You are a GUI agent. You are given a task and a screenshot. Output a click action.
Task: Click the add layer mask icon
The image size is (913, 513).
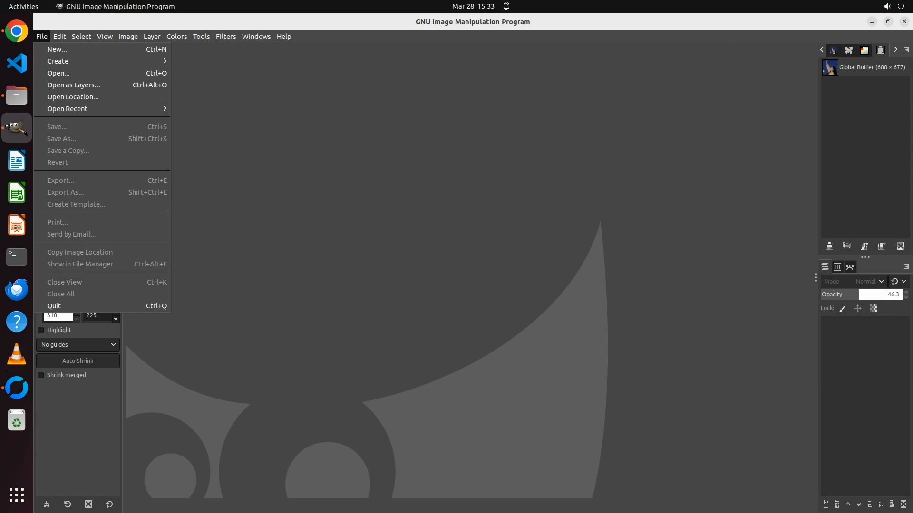pyautogui.click(x=892, y=504)
